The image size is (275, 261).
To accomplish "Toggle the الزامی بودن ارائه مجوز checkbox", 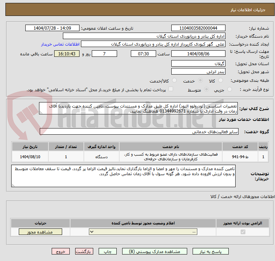I will (243, 232).
